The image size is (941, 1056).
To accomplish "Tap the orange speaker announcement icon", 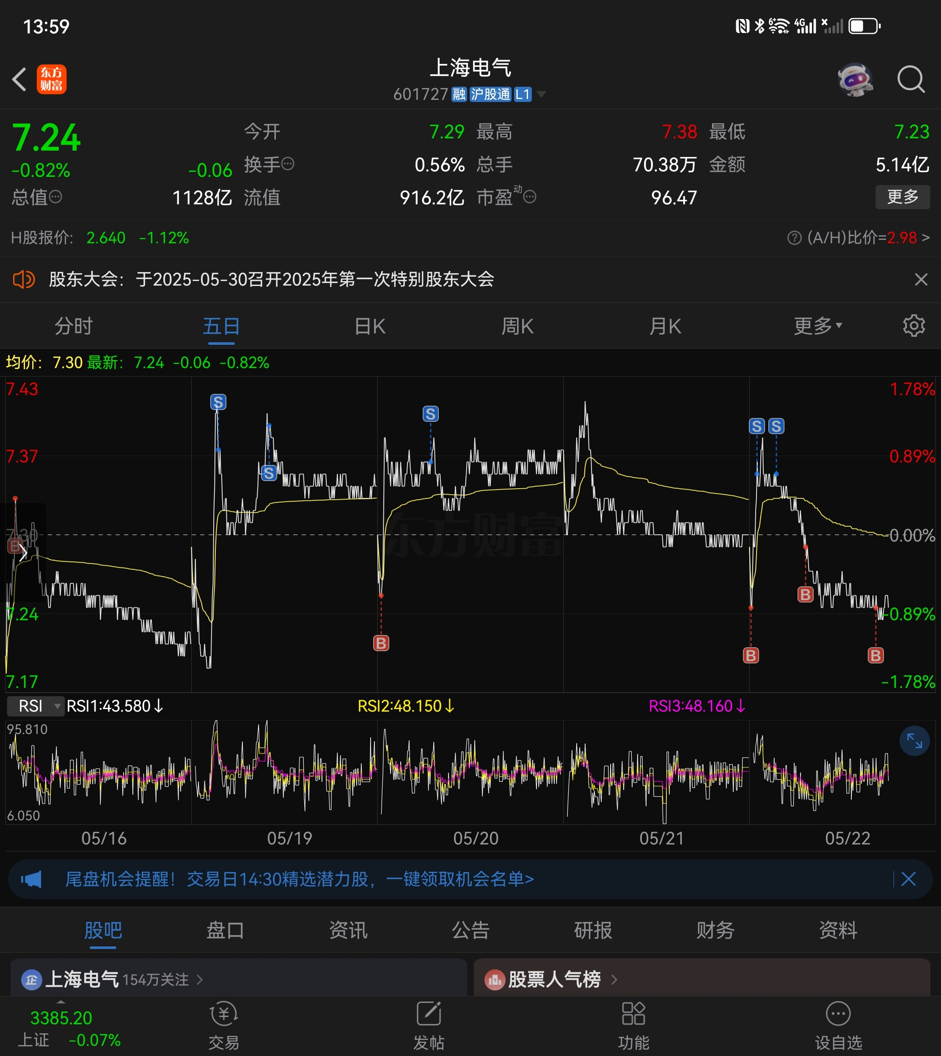I will 24,280.
